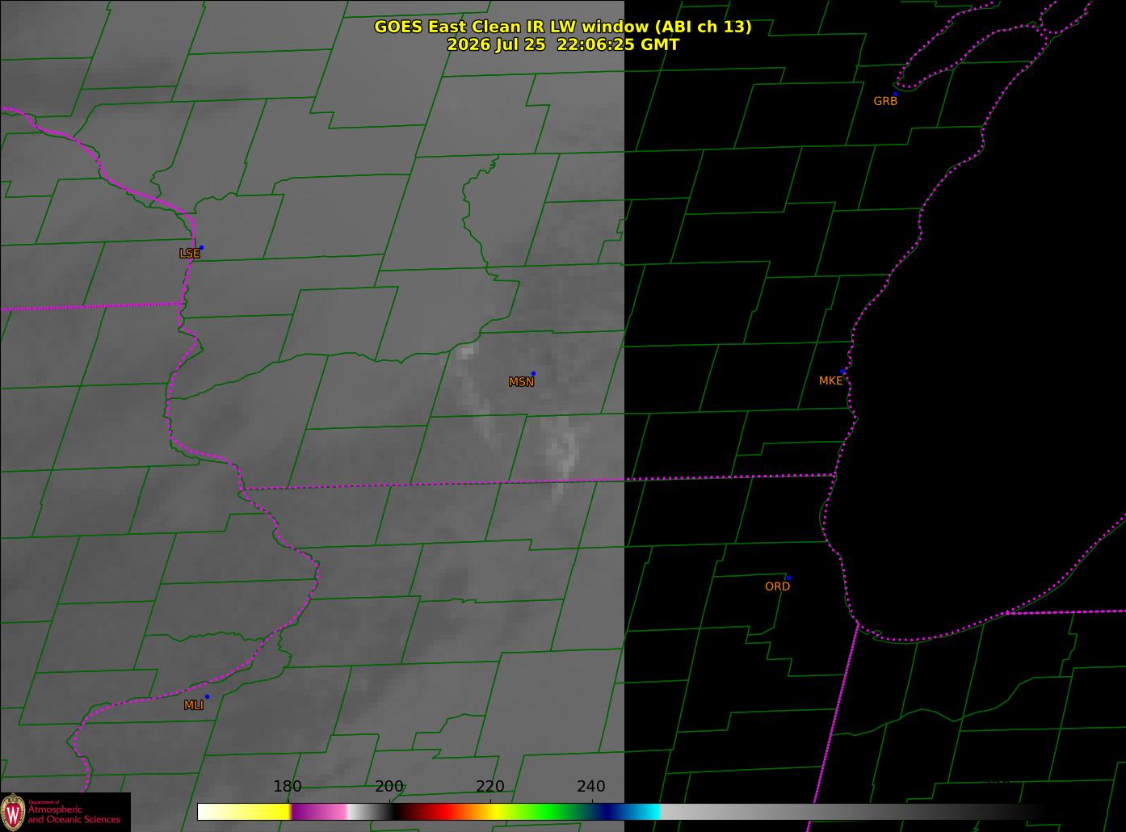Click the bright cold cloud streak southeast of MSN
This screenshot has height=832, width=1126.
pos(562,454)
